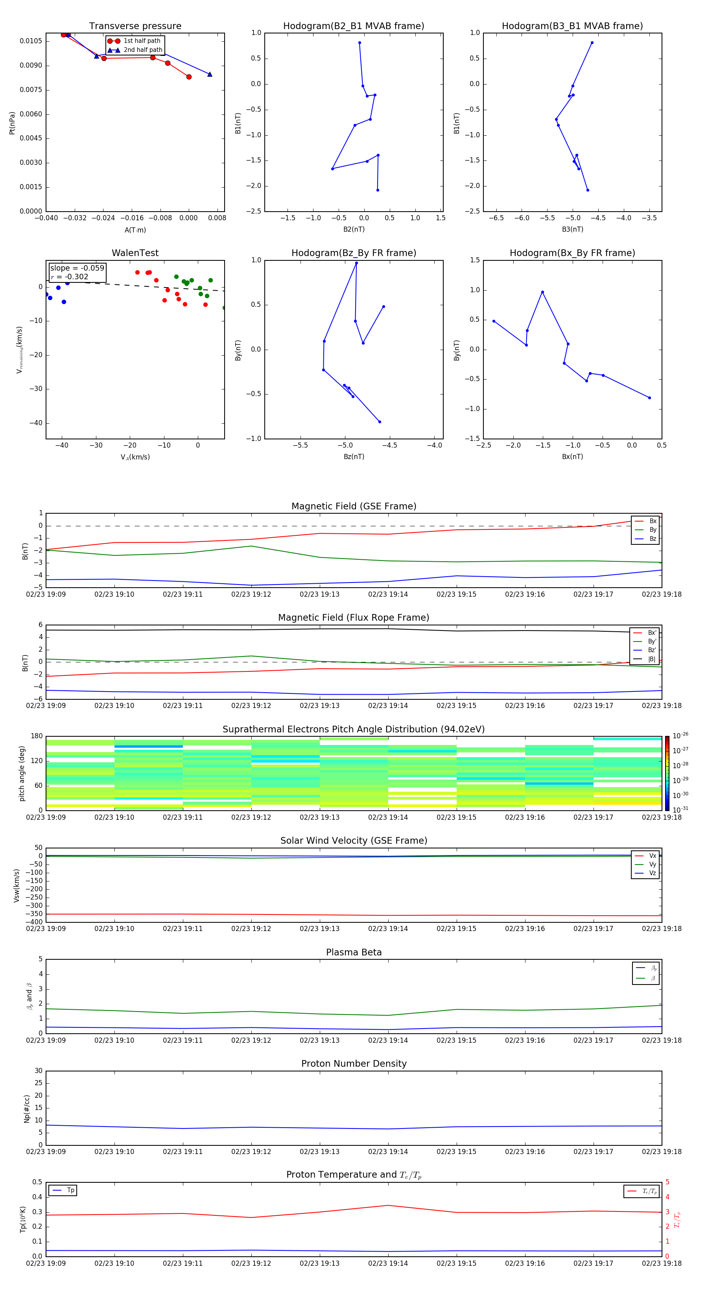Click the 'Transverse pressure' plot title
Viewport: 708px width, 1298px height.
[135, 26]
